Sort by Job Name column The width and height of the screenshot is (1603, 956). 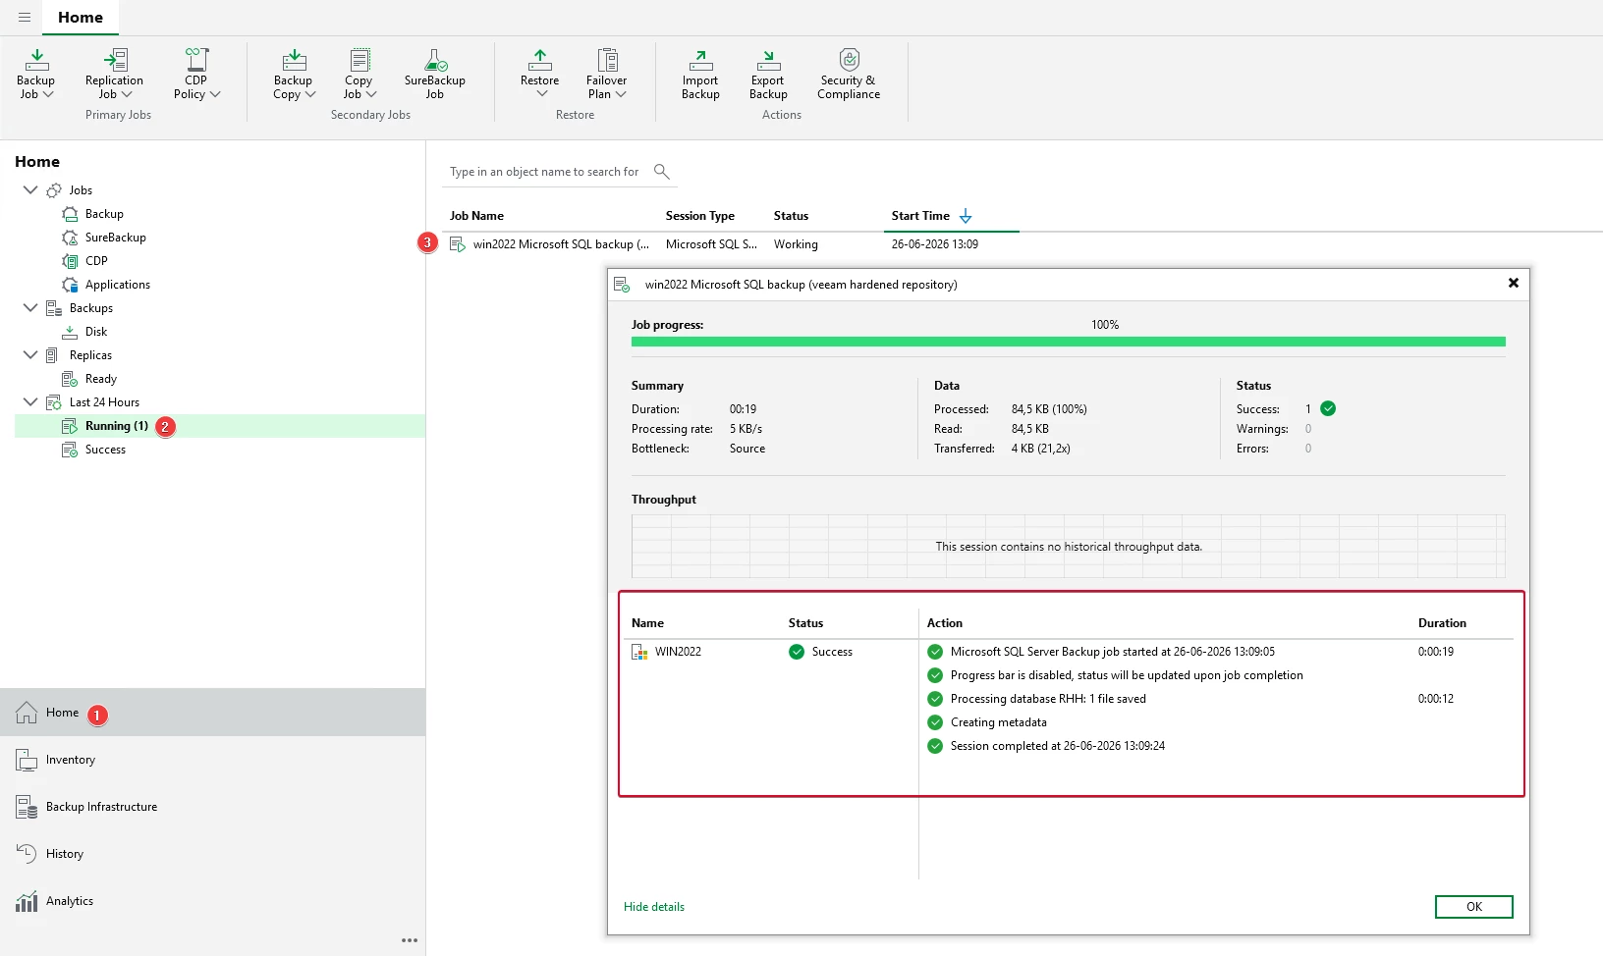(x=476, y=216)
